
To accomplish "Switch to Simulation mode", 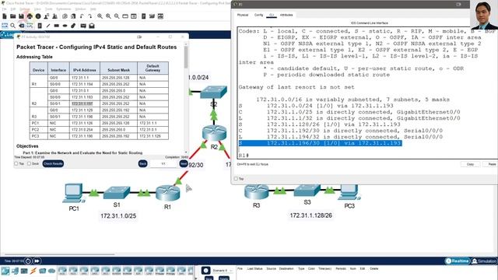I will [484, 261].
